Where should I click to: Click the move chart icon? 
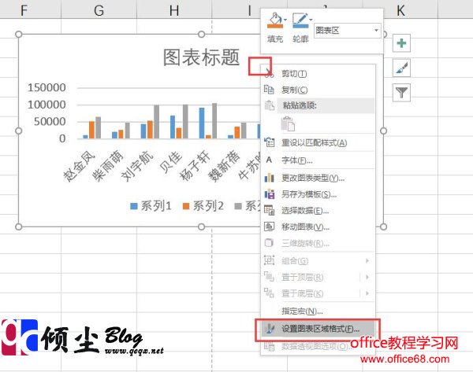coord(269,227)
